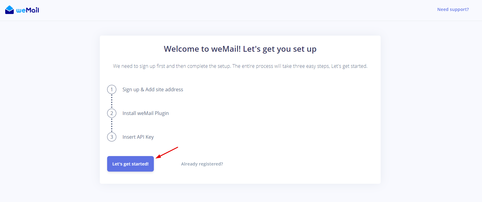Viewport: 482px width, 202px height.
Task: Click the weMail envelope logo icon
Action: [10, 9]
